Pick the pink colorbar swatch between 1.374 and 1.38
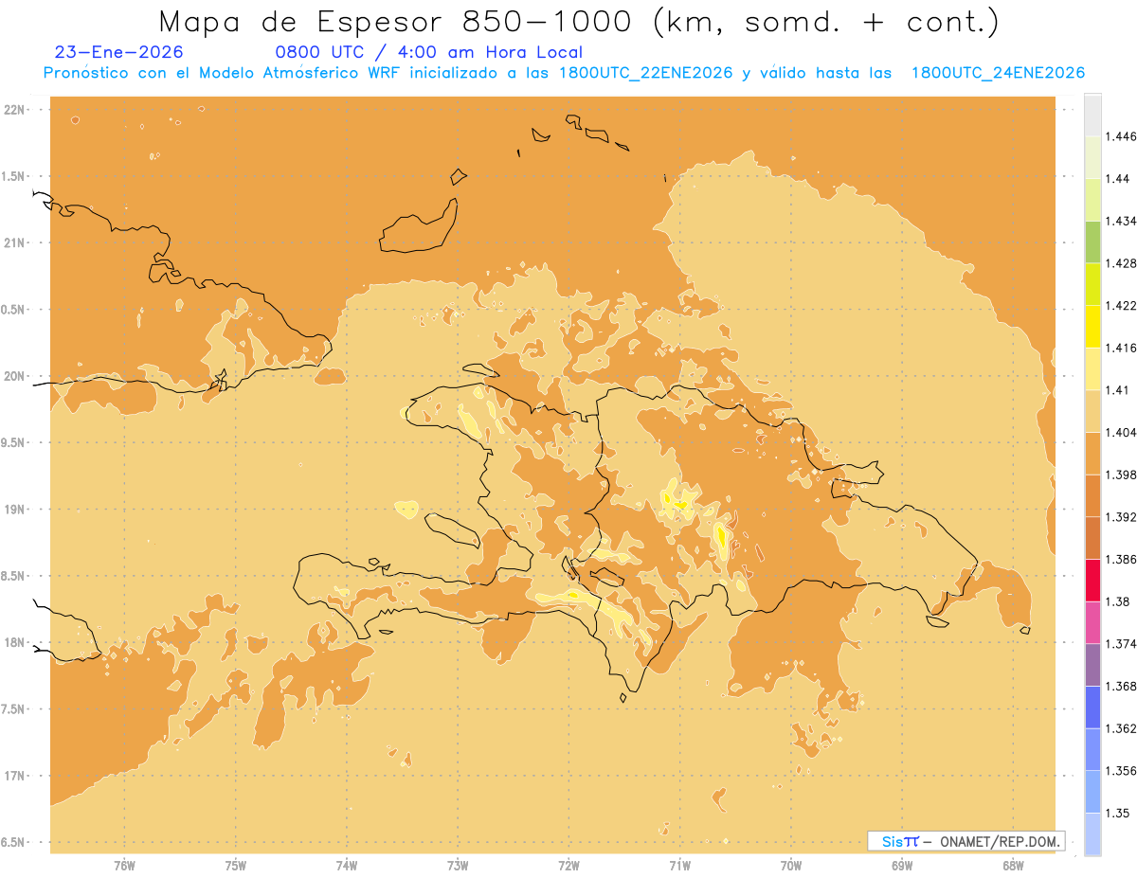The image size is (1137, 878). pyautogui.click(x=1092, y=622)
